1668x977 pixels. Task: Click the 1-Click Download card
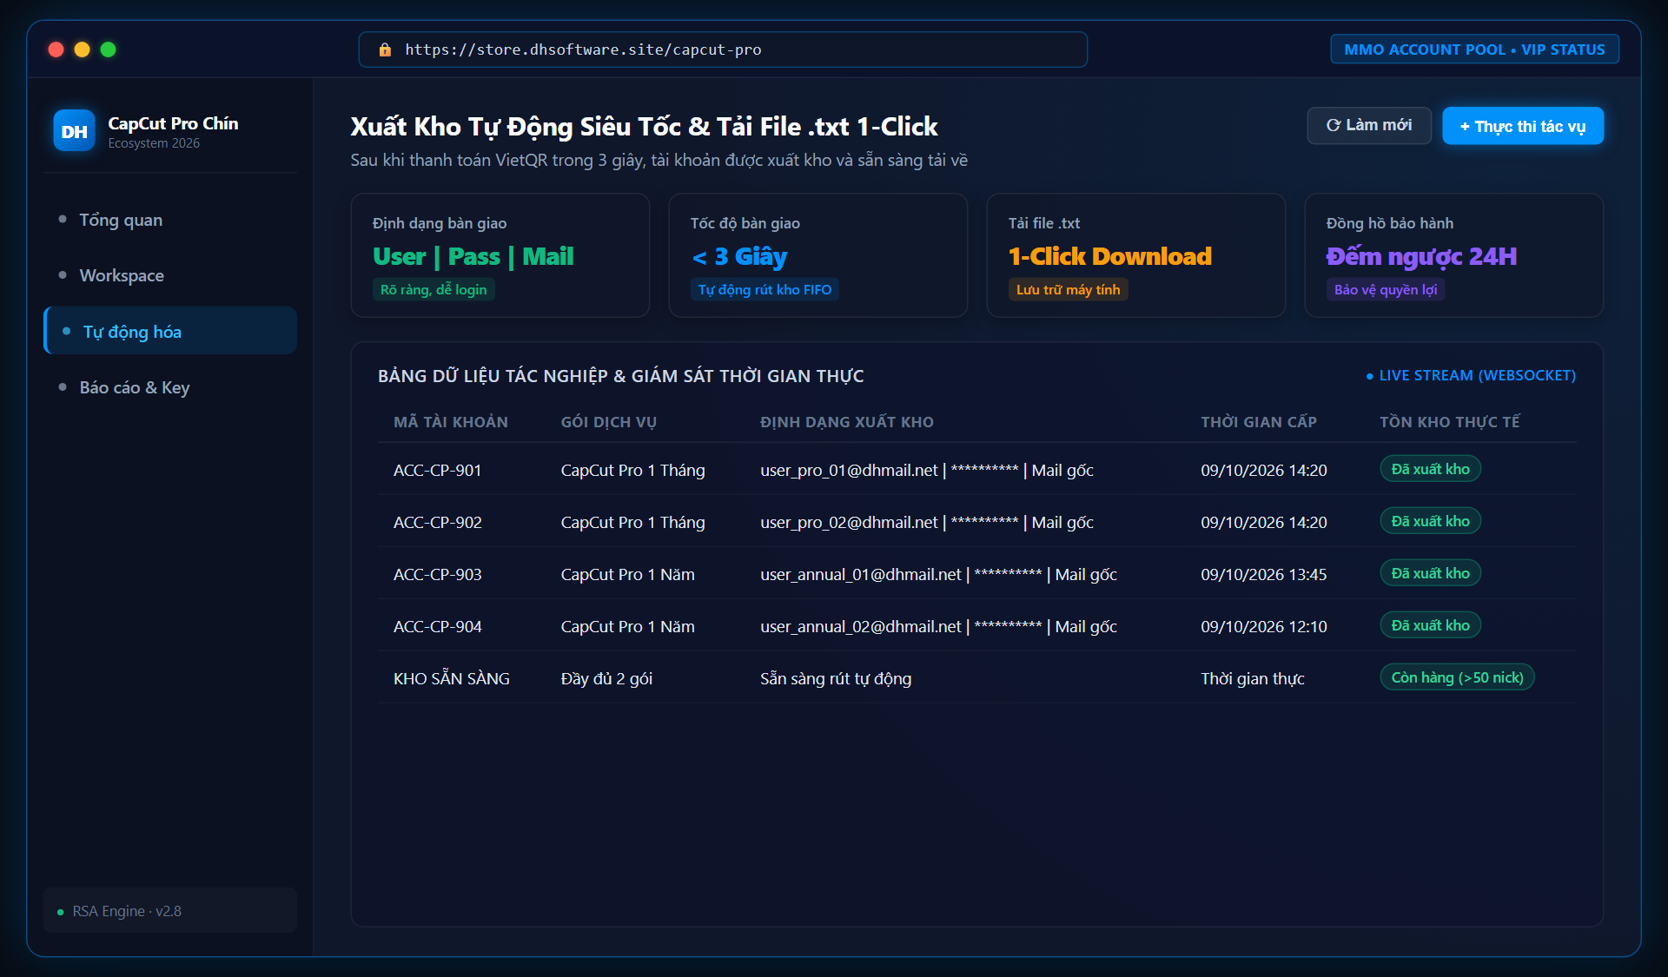pos(1136,255)
